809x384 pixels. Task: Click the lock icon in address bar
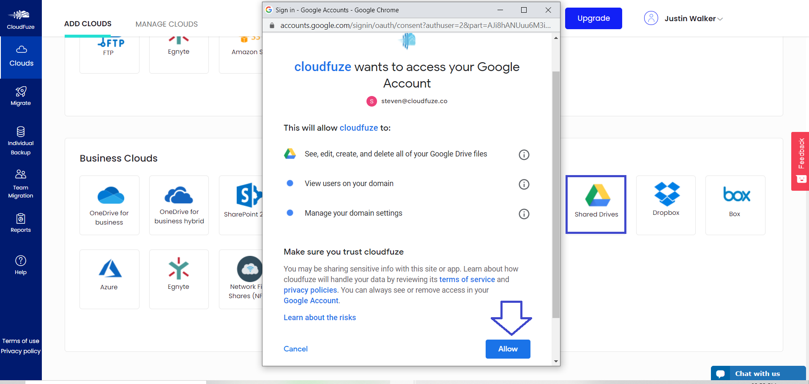(272, 25)
